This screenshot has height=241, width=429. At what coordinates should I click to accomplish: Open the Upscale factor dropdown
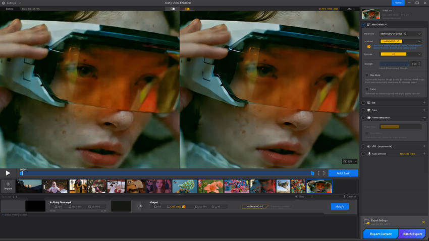point(400,54)
